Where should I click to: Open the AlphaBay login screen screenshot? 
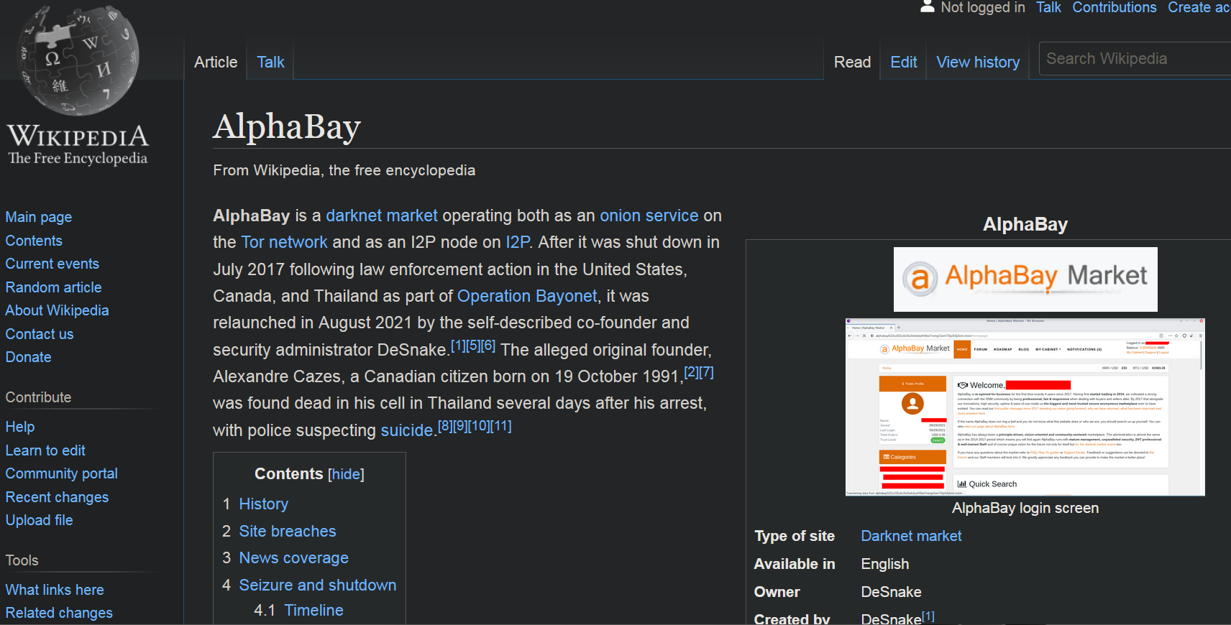1025,407
